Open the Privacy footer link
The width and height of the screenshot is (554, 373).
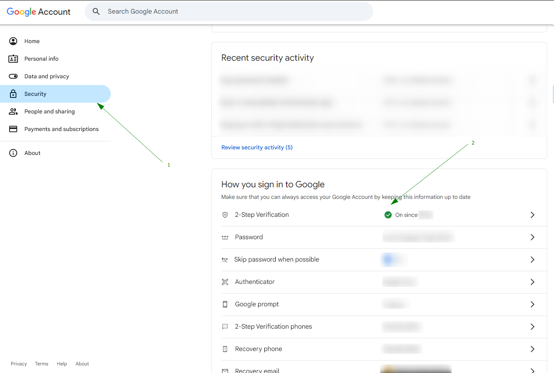(x=19, y=364)
